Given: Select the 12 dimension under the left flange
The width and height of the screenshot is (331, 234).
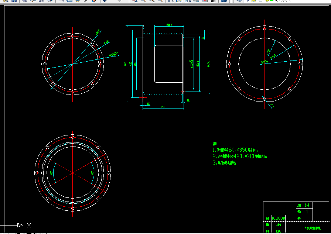Looking at the screenshot, I should coord(148,104).
